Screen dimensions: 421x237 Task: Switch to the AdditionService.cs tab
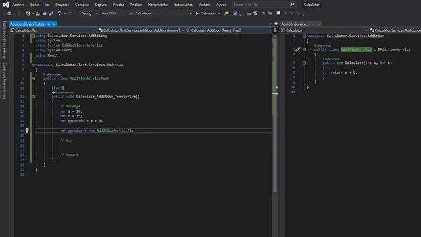point(295,24)
